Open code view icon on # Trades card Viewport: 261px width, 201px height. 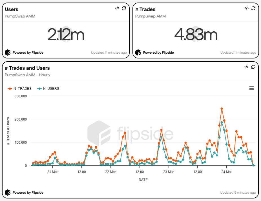(246, 8)
